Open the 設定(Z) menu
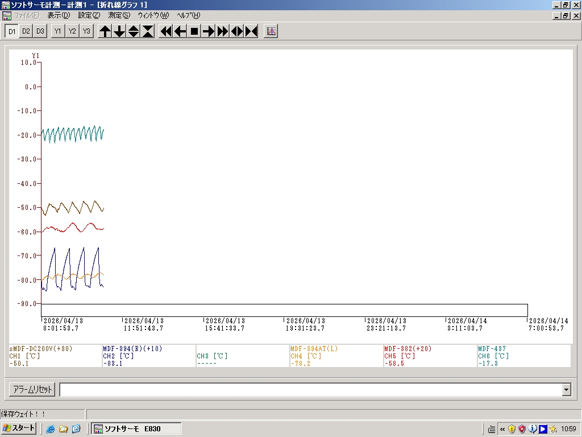 point(89,15)
